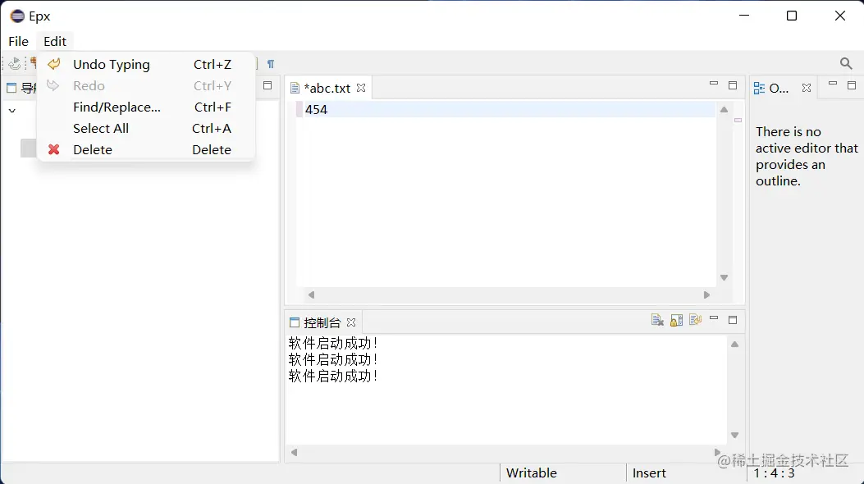Click the Outline view tab icon

(759, 88)
